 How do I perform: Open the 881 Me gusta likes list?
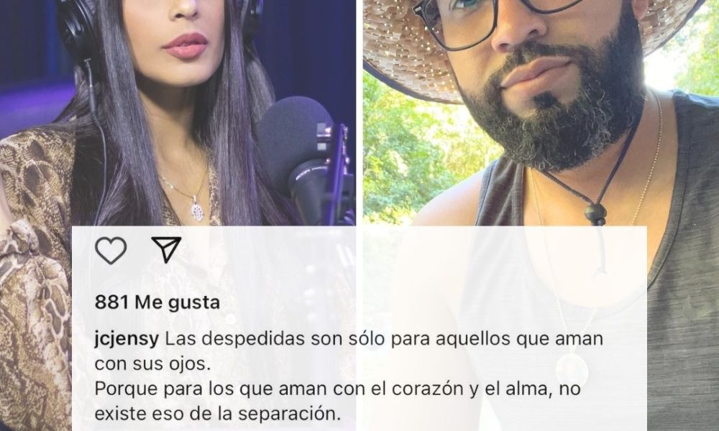pos(157,302)
